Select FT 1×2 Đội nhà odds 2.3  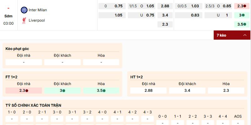pos(24,91)
